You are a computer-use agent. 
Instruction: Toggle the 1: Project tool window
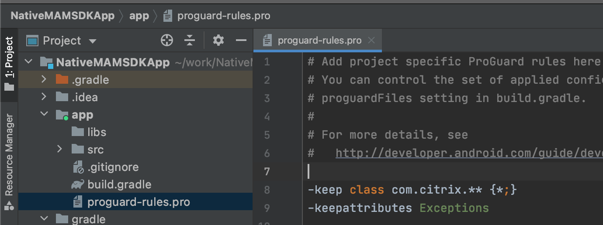point(9,63)
